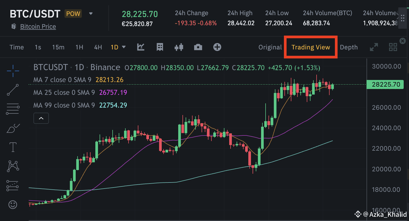Viewport: 409px width, 221px height.
Task: Select the crosshair cursor tool
Action: coord(13,71)
